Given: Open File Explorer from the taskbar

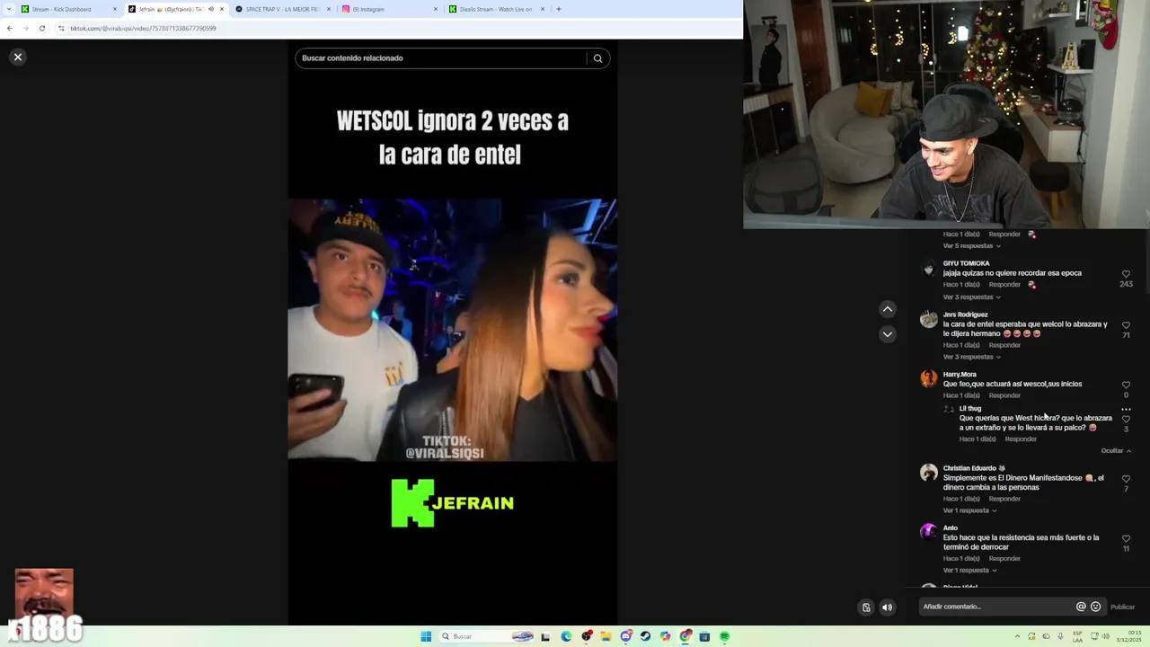Looking at the screenshot, I should 606,636.
